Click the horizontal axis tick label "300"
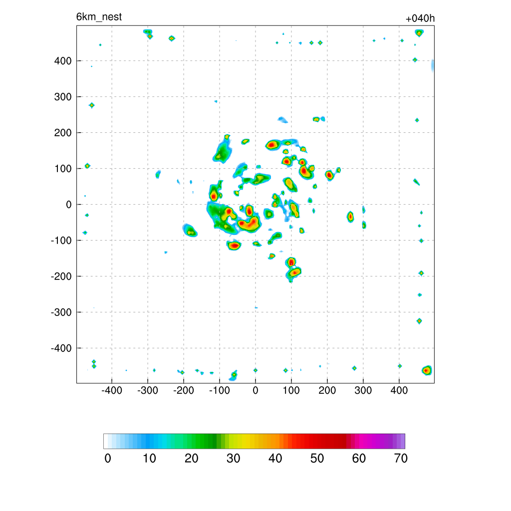This screenshot has width=511, height=511. [x=363, y=390]
